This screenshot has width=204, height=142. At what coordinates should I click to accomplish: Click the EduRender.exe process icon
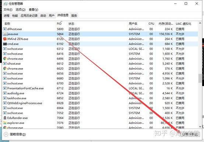5,118
